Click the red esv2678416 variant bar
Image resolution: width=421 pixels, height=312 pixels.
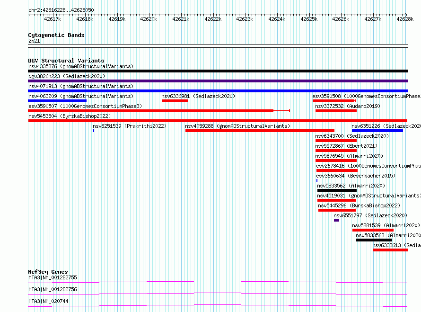point(337,170)
